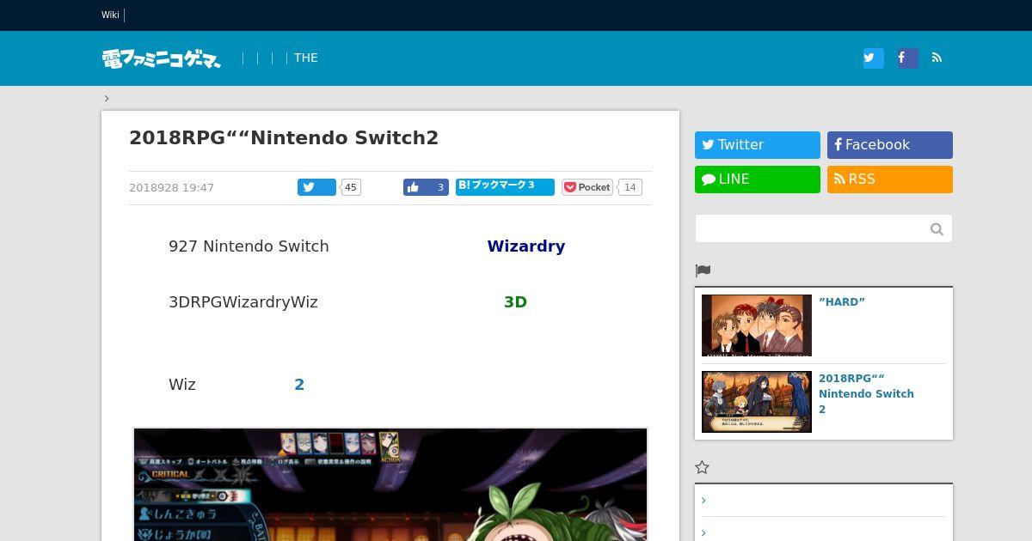Open the sidebar RSS button
This screenshot has height=541, width=1032.
click(x=890, y=179)
